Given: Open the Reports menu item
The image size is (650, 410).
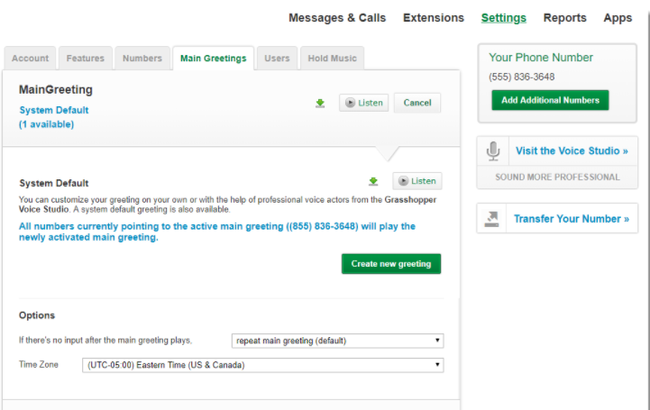Looking at the screenshot, I should click(564, 18).
